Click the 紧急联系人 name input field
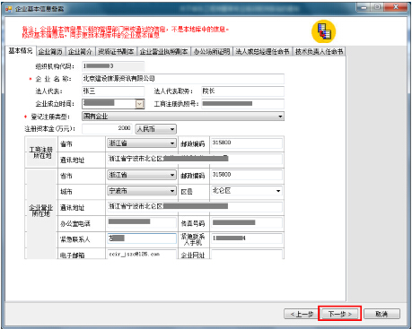 (142, 238)
